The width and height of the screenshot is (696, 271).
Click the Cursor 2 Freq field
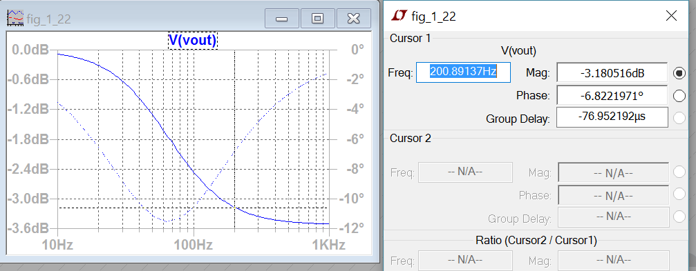click(465, 172)
